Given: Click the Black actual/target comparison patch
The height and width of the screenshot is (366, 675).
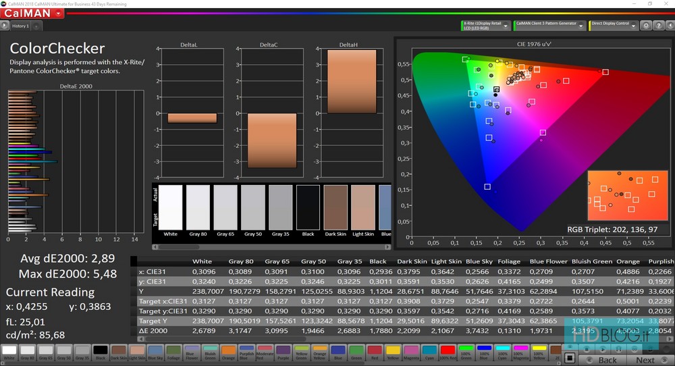Looking at the screenshot, I should tap(308, 207).
